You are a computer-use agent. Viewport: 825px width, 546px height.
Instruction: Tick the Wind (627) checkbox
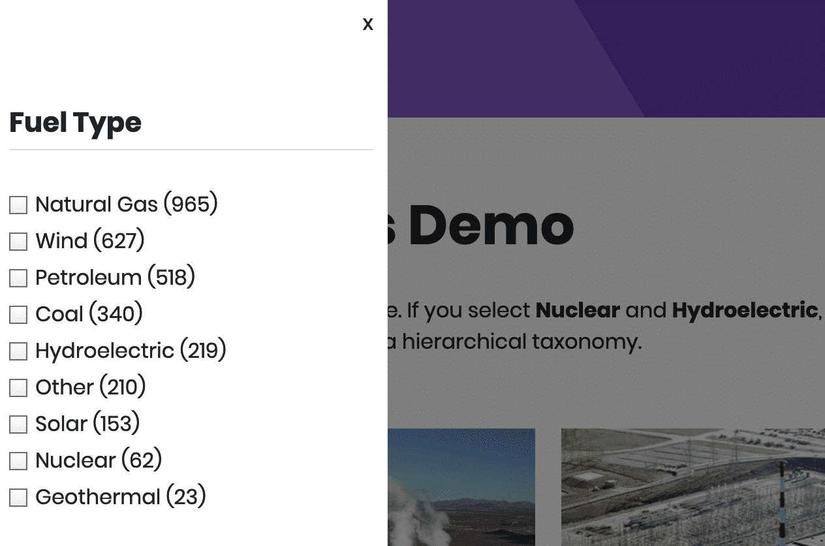(x=18, y=242)
